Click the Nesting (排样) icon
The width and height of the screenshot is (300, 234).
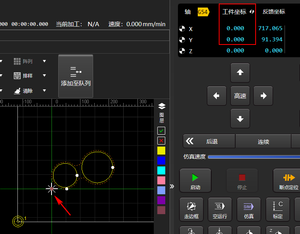[x=17, y=76]
